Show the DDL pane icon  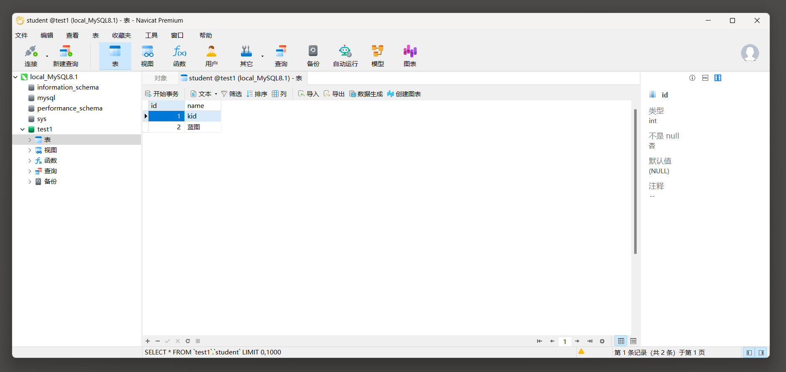click(705, 78)
